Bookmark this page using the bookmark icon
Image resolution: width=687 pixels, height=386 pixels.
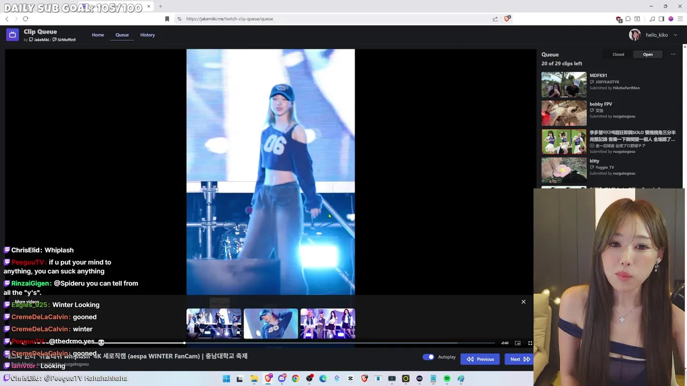pyautogui.click(x=167, y=19)
